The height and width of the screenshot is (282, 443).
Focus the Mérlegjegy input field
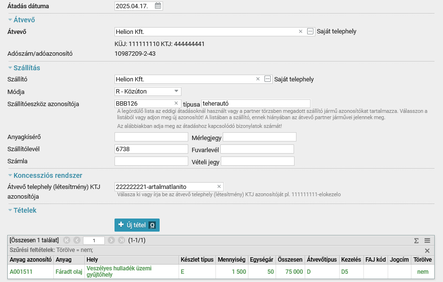pos(260,137)
